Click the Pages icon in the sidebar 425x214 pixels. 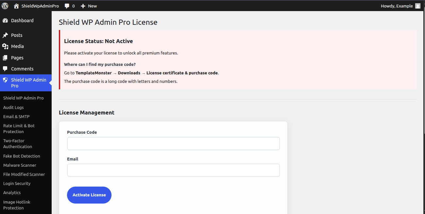coord(5,58)
